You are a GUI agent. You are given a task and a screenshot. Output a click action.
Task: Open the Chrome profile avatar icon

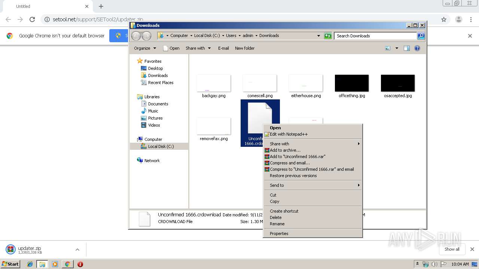[x=458, y=19]
